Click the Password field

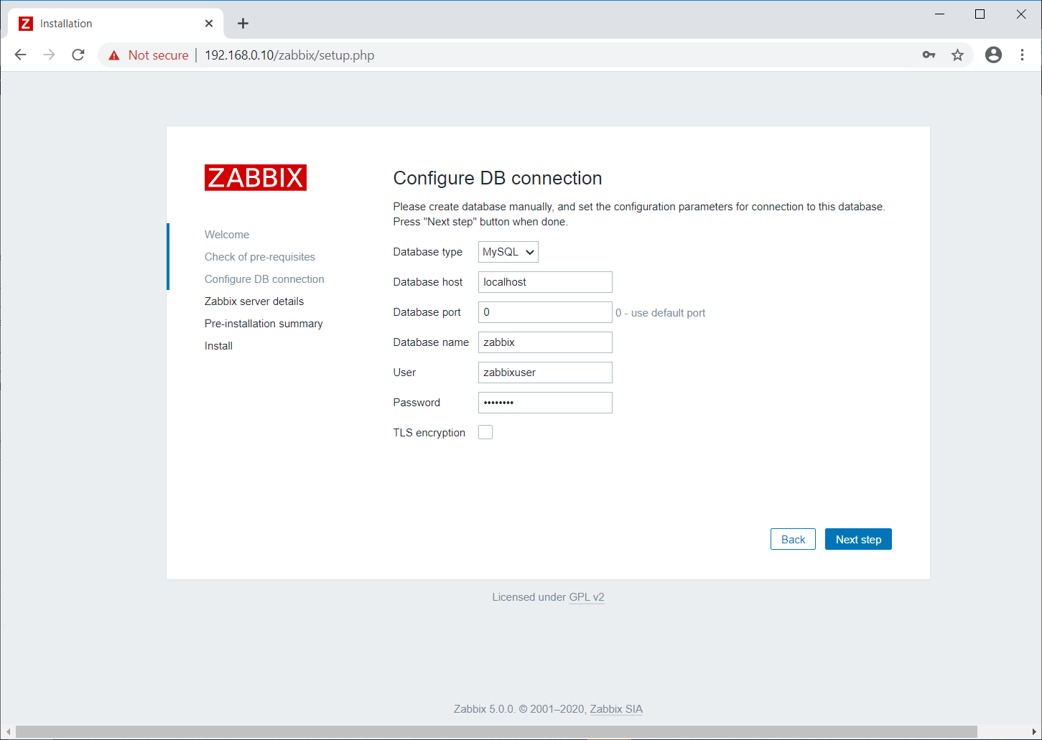click(545, 403)
